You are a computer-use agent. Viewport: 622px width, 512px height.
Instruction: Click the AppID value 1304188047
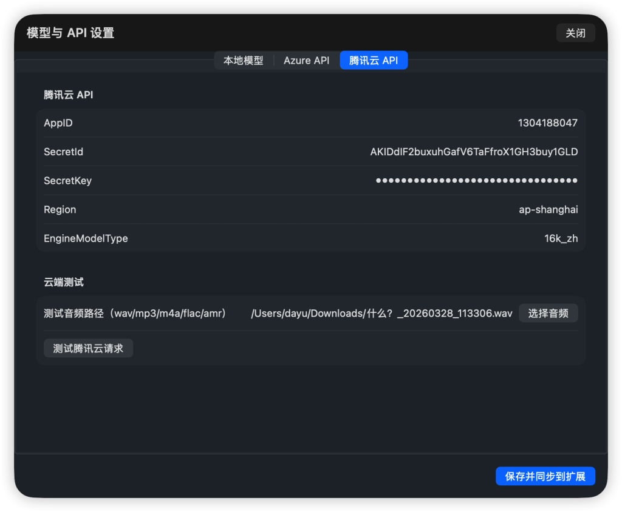pos(547,123)
